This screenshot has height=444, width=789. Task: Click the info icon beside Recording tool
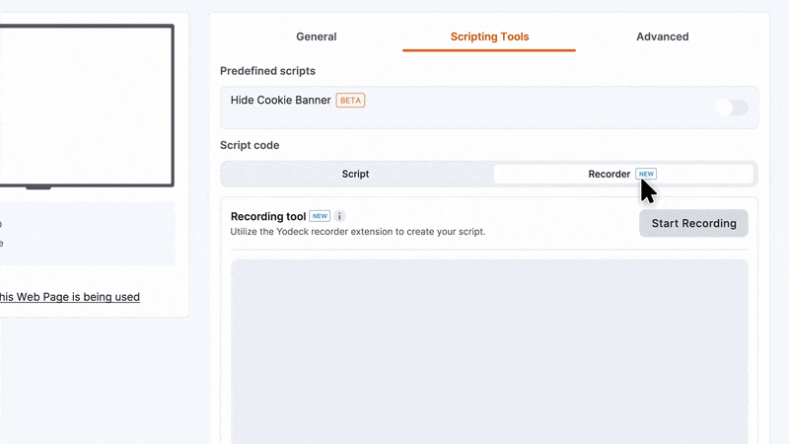click(339, 216)
